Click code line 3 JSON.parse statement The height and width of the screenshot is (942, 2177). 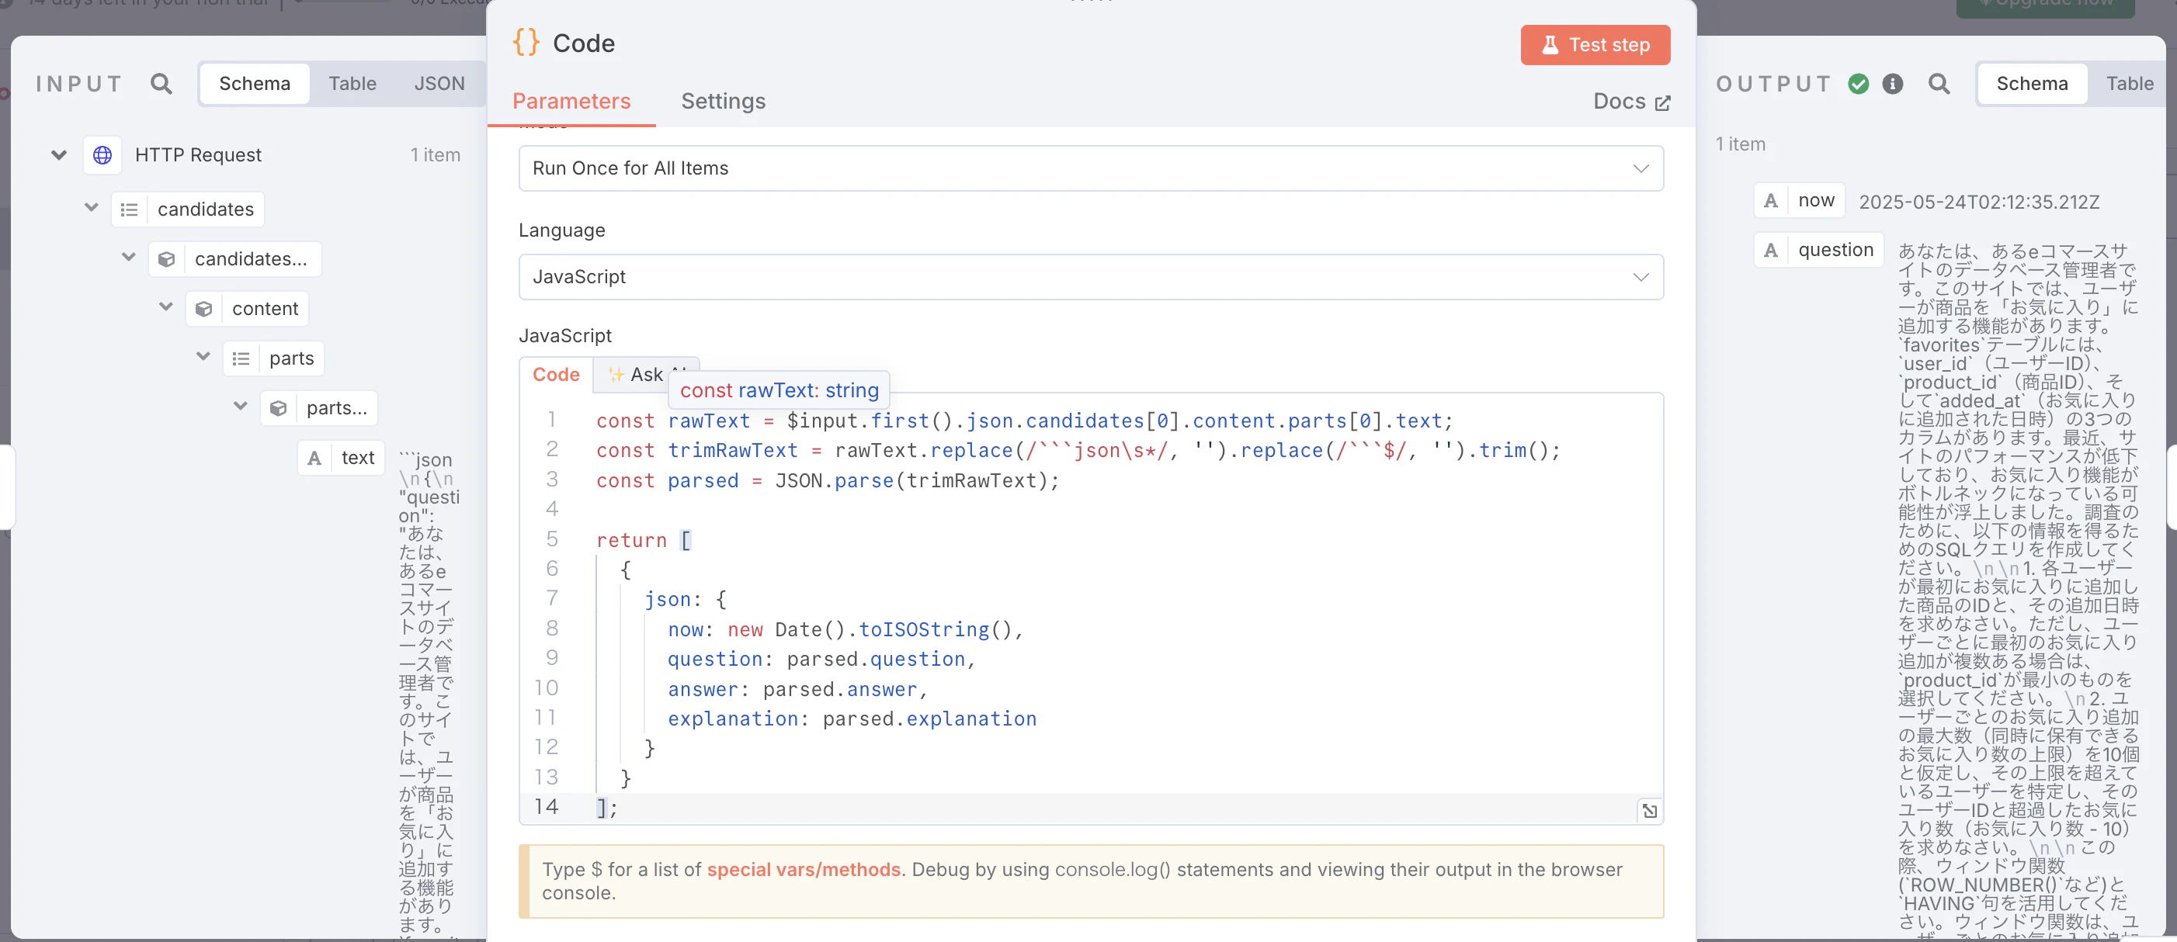[x=828, y=481]
